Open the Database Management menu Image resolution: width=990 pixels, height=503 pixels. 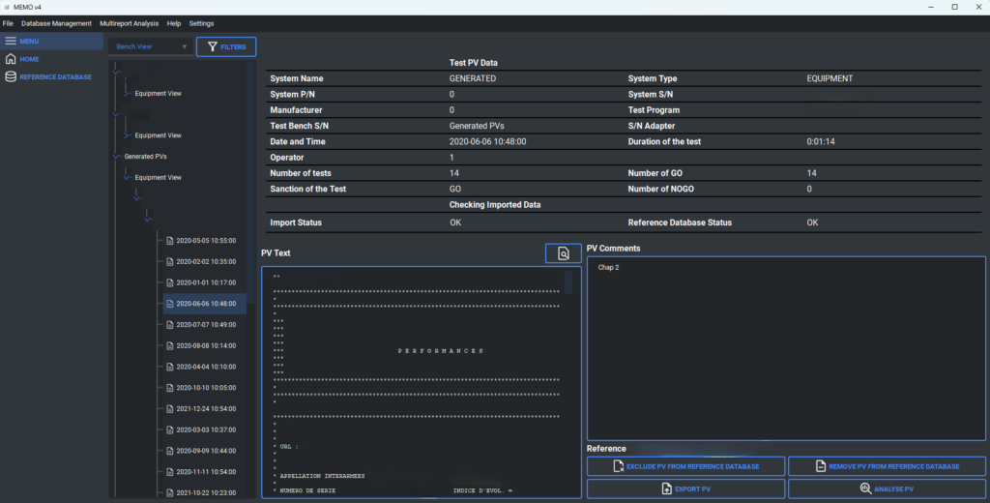pos(56,23)
